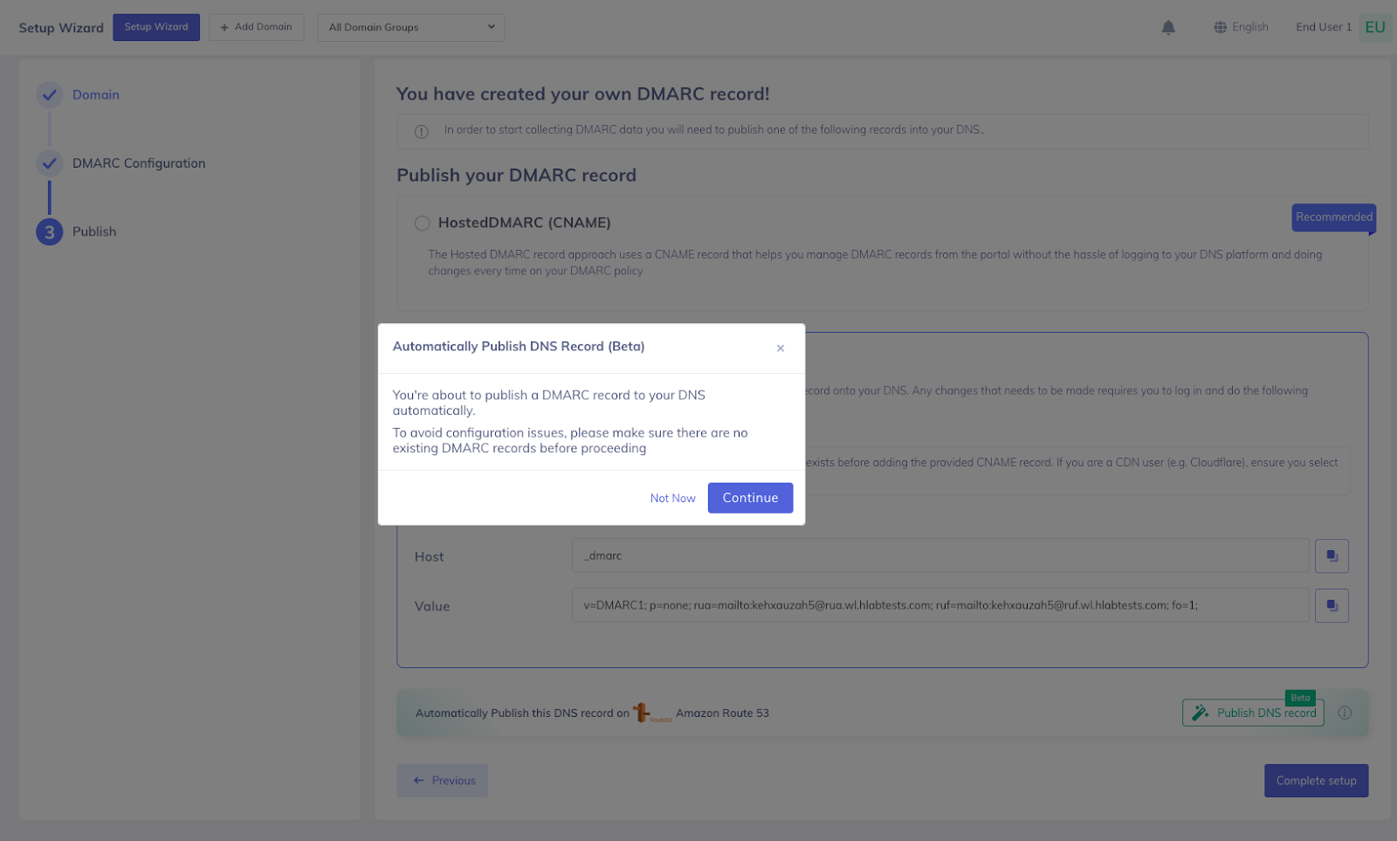Viewport: 1397px width, 841px height.
Task: Select the Publish step number 3
Action: click(x=50, y=231)
